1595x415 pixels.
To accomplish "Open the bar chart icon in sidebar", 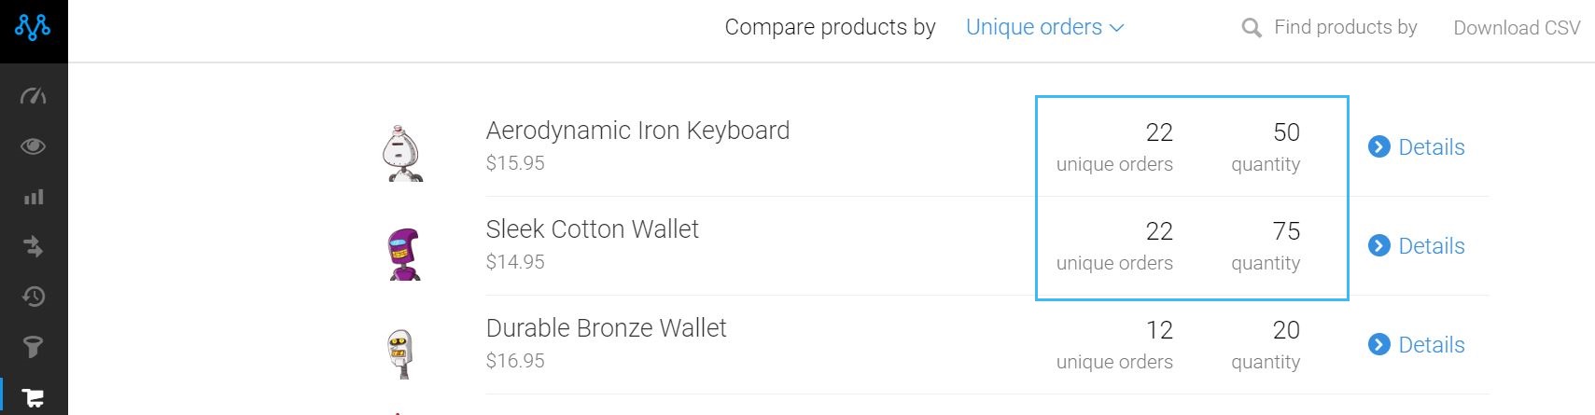I will [34, 197].
